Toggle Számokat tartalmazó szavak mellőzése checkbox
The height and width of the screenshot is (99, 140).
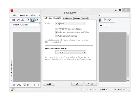56,32
